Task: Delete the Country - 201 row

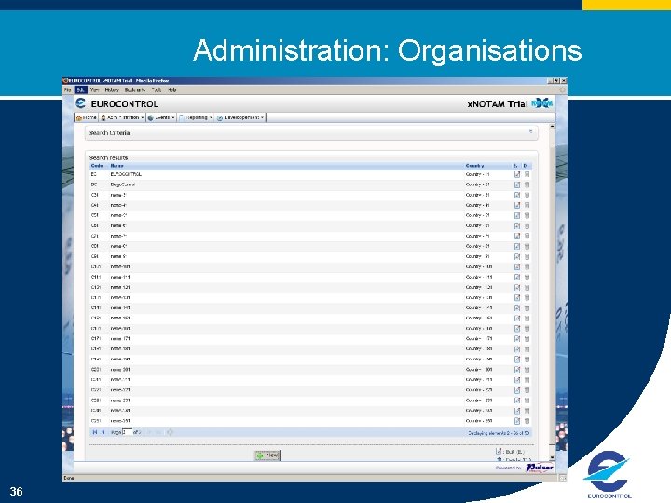Action: [x=527, y=370]
